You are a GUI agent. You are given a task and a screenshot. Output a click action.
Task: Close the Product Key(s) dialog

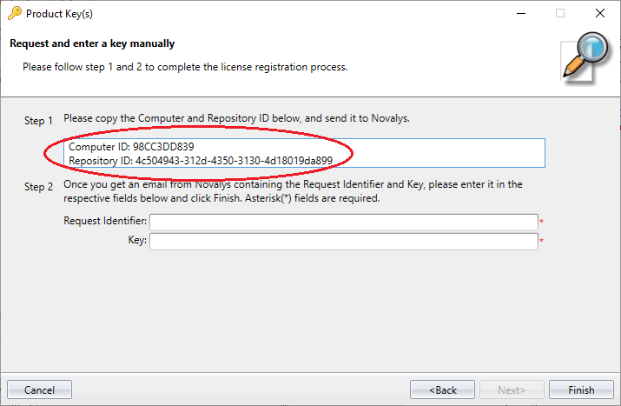pyautogui.click(x=599, y=13)
